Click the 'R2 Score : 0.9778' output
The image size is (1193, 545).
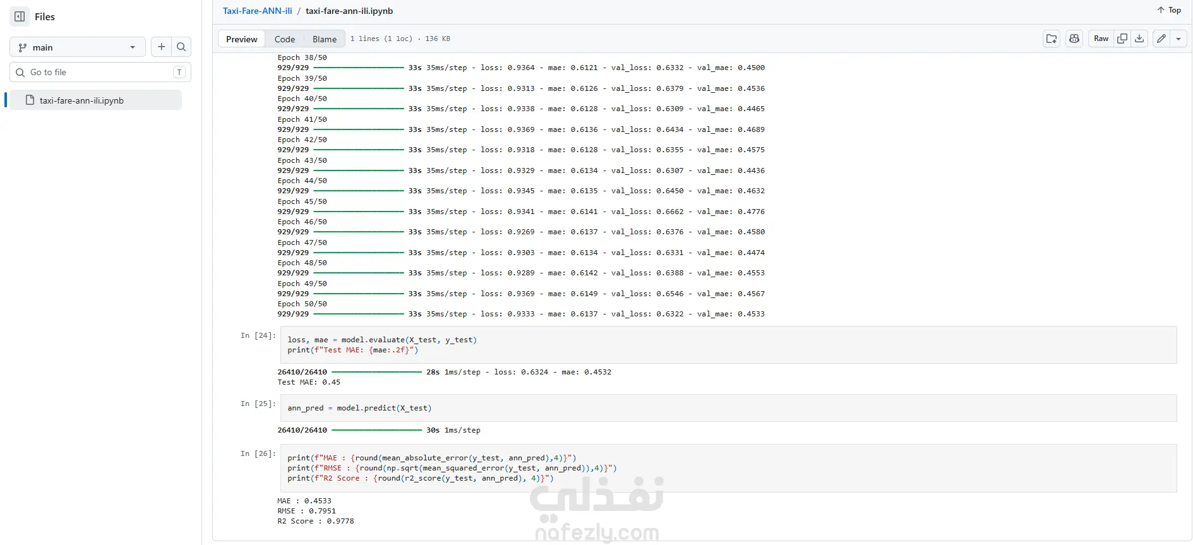tap(316, 521)
